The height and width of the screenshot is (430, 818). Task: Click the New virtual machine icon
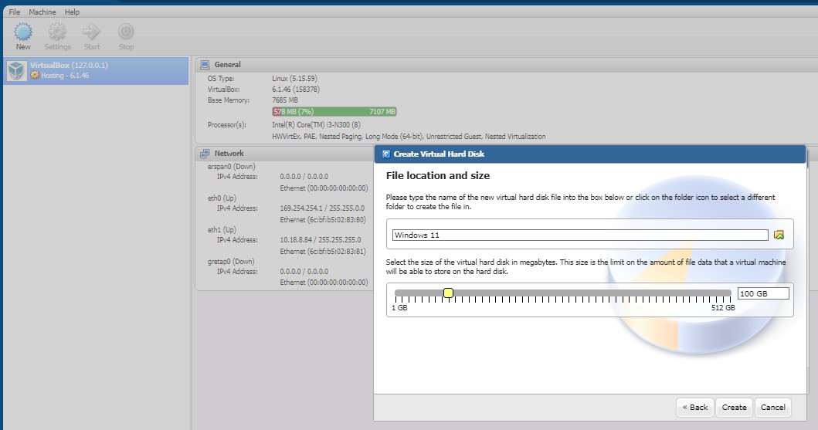[x=23, y=32]
